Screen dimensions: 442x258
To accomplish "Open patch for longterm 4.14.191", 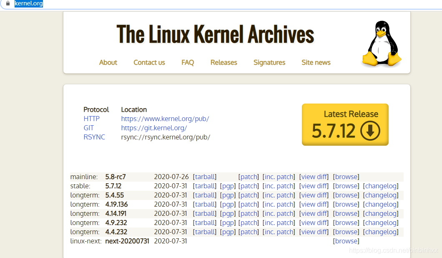I will tap(249, 213).
